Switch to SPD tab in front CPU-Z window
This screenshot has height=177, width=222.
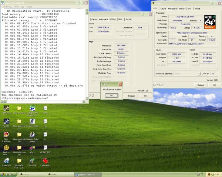click(189, 8)
